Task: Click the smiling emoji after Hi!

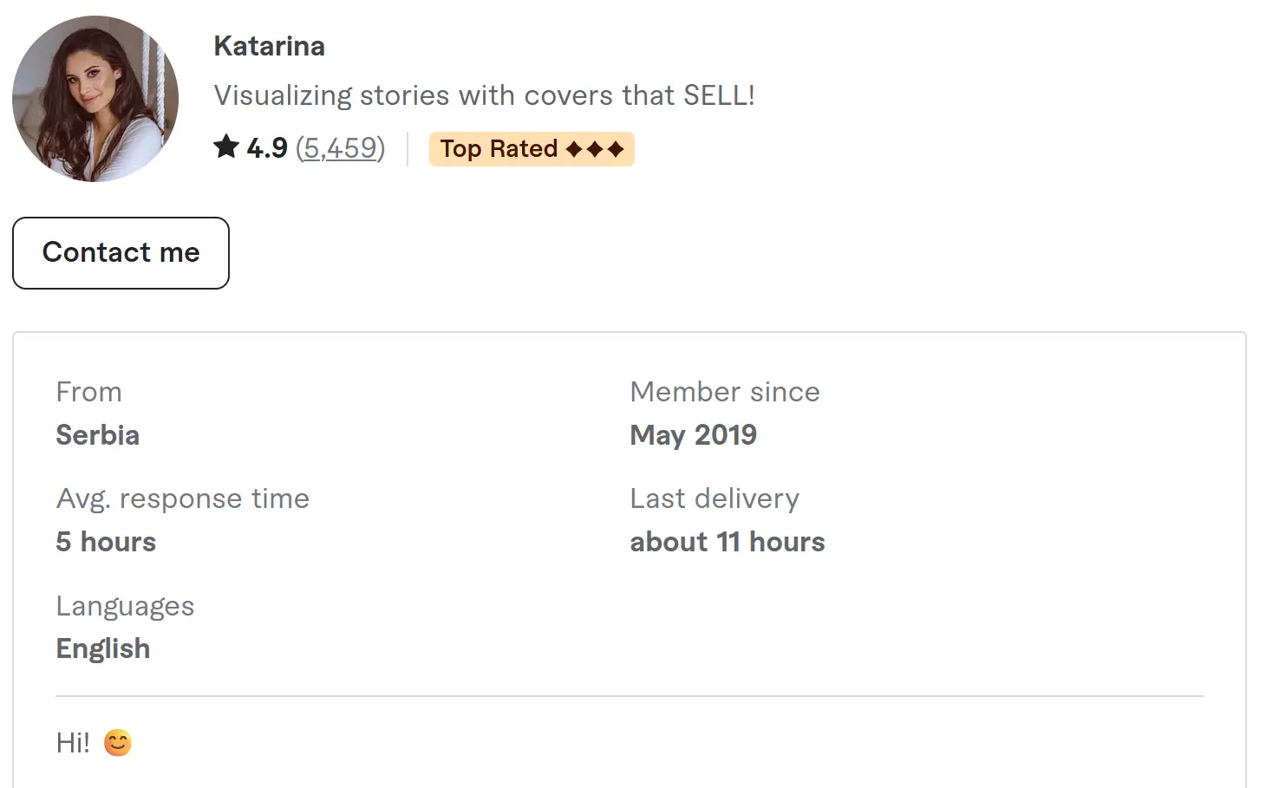Action: (118, 743)
